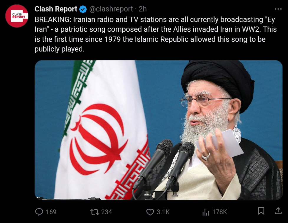Image resolution: width=288 pixels, height=223 pixels.
Task: Open the 2h timestamp link
Action: (143, 9)
